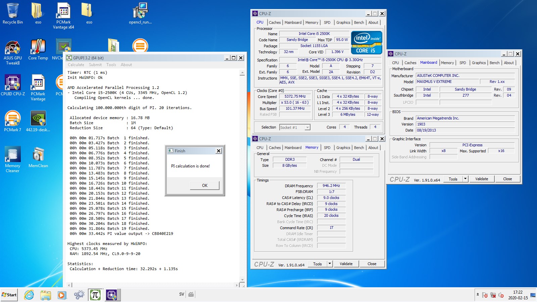Viewport: 537px width, 302px height.
Task: Launch Memory Cleaner from the desktop
Action: point(13,159)
